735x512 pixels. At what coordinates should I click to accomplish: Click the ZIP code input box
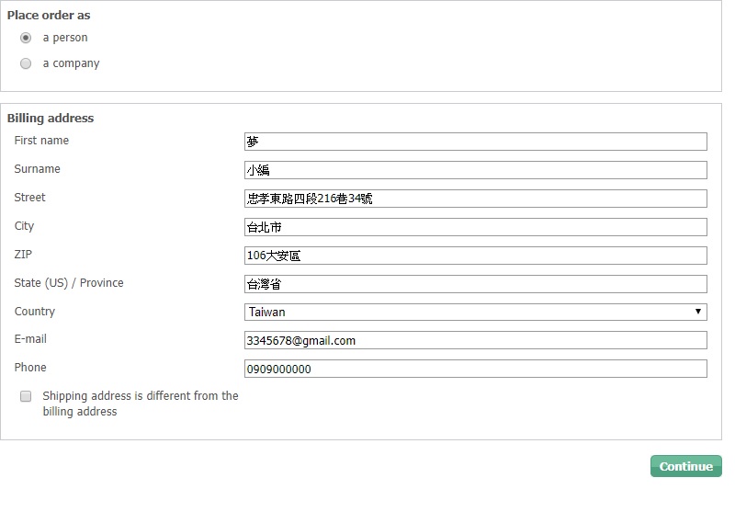pos(475,256)
